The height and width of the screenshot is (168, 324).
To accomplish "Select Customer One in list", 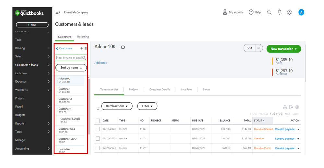I will pyautogui.click(x=70, y=130).
